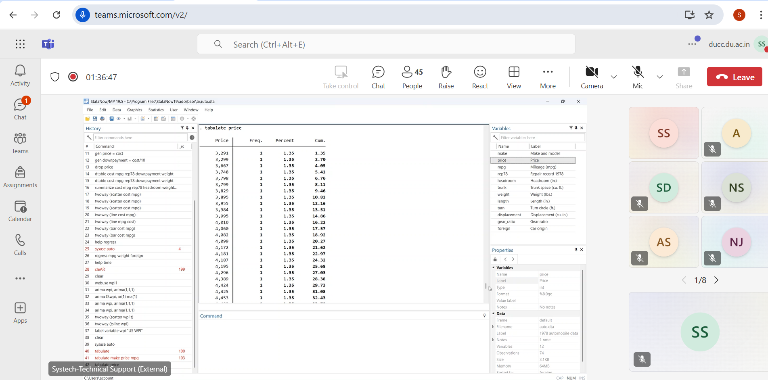This screenshot has height=380, width=768.
Task: Open the Microsoft apps launcher grid
Action: coord(20,44)
